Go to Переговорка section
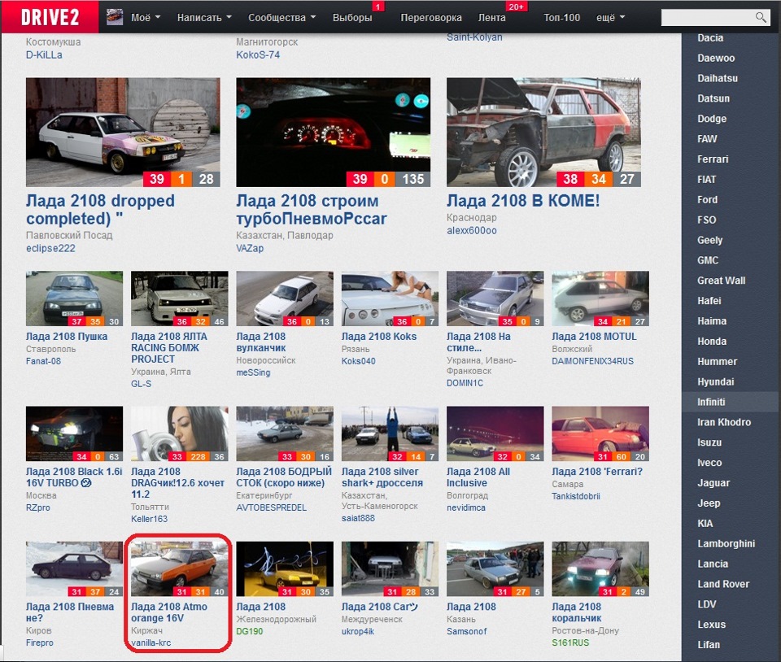Screen dimensions: 781x662 (431, 17)
